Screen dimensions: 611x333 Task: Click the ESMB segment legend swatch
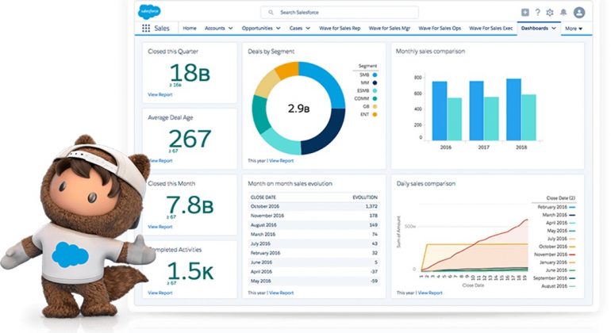click(375, 90)
